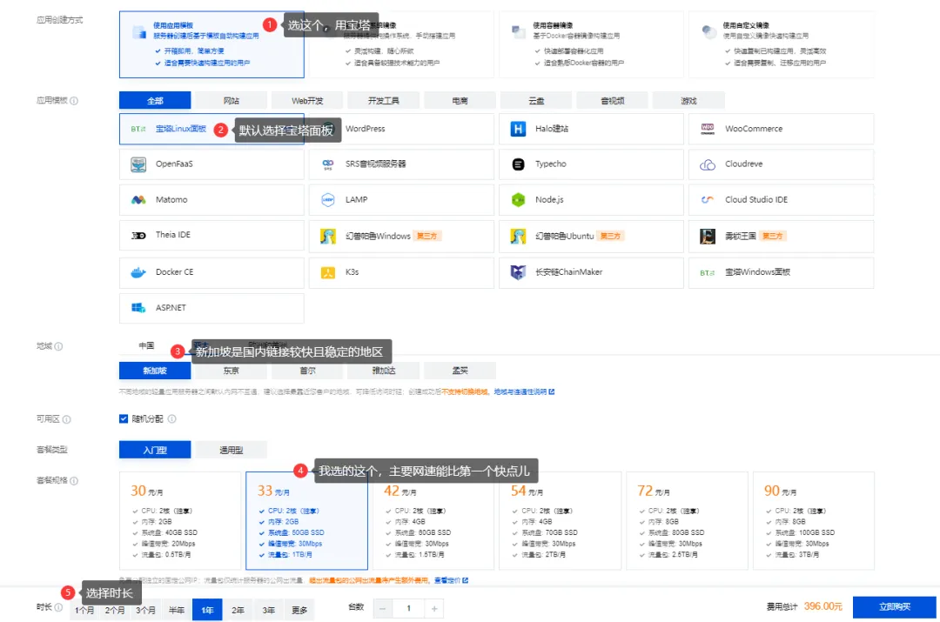Click the 立即购买 button
940x622 pixels.
pos(895,607)
